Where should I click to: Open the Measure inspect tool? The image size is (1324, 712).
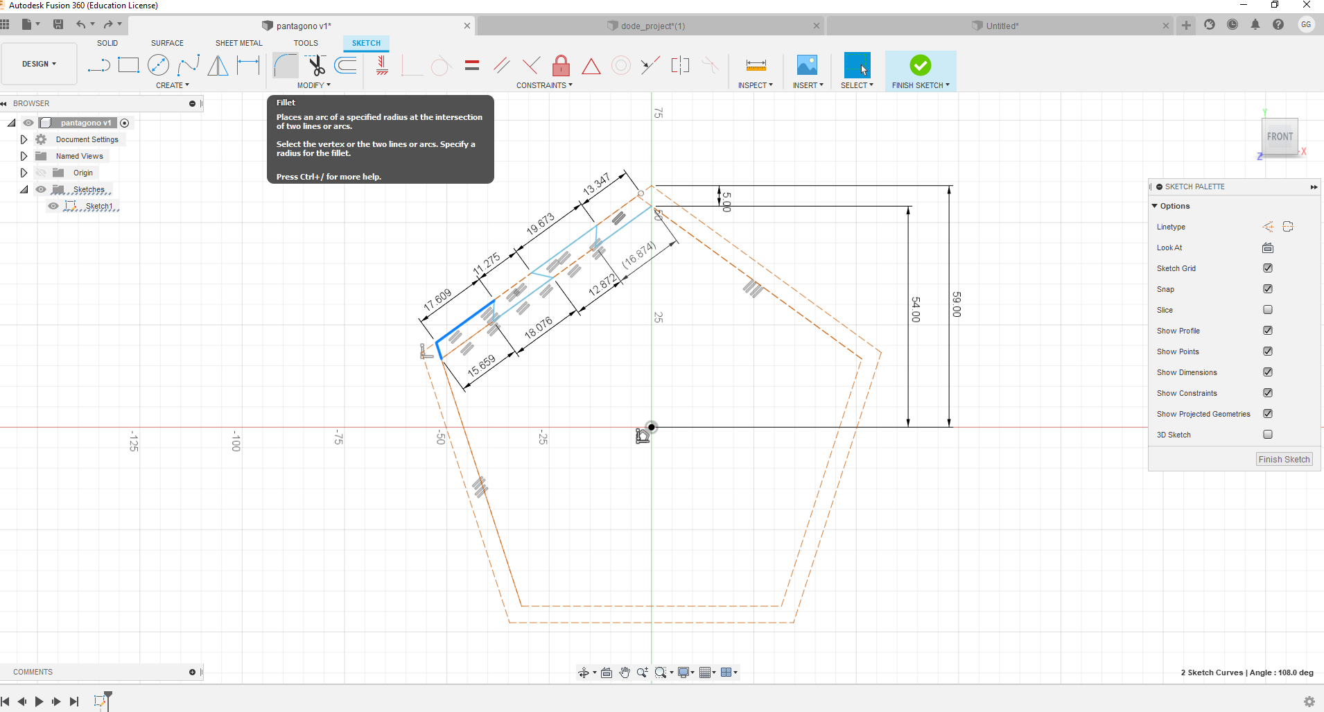756,65
